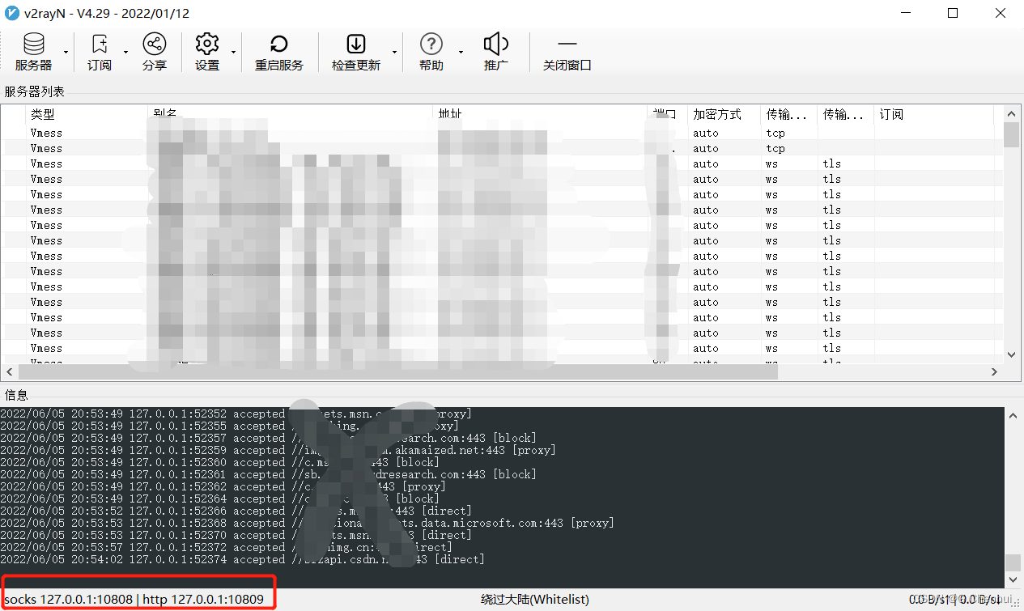Sort by the 加密方式 column header
The image size is (1024, 611).
[x=724, y=115]
